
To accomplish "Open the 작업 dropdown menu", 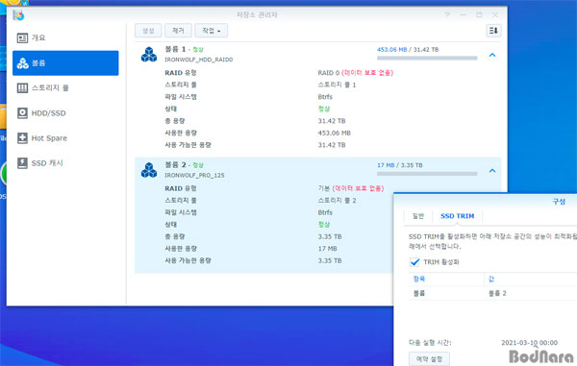I will coord(212,31).
